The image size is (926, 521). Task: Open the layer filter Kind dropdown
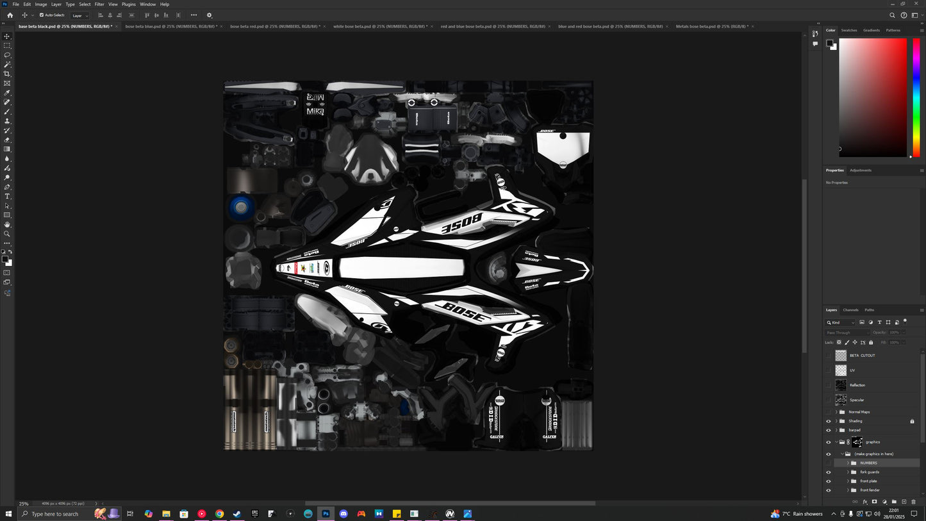click(x=841, y=322)
